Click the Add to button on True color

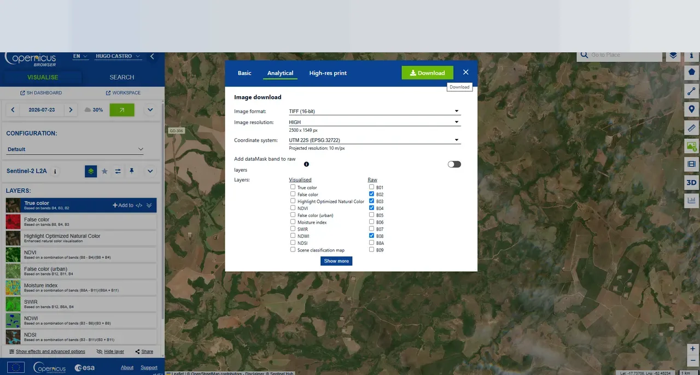coord(123,205)
